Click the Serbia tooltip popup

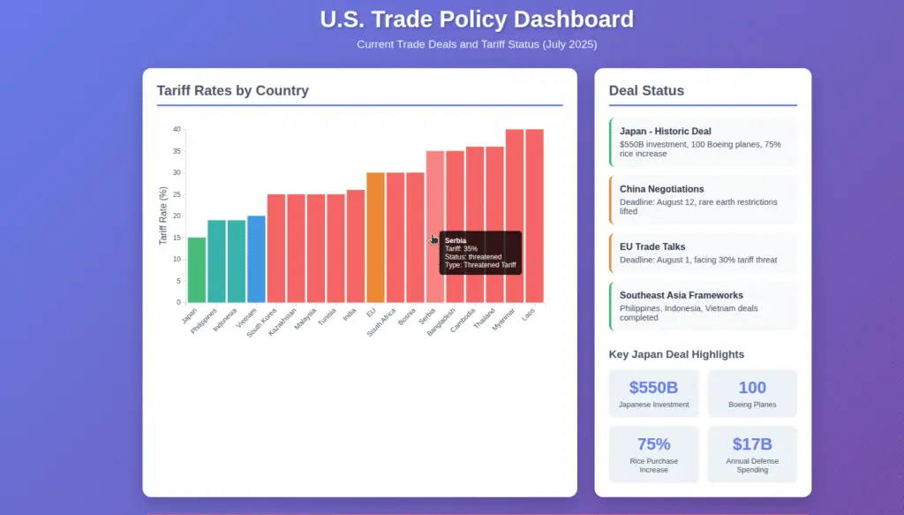[x=480, y=253]
